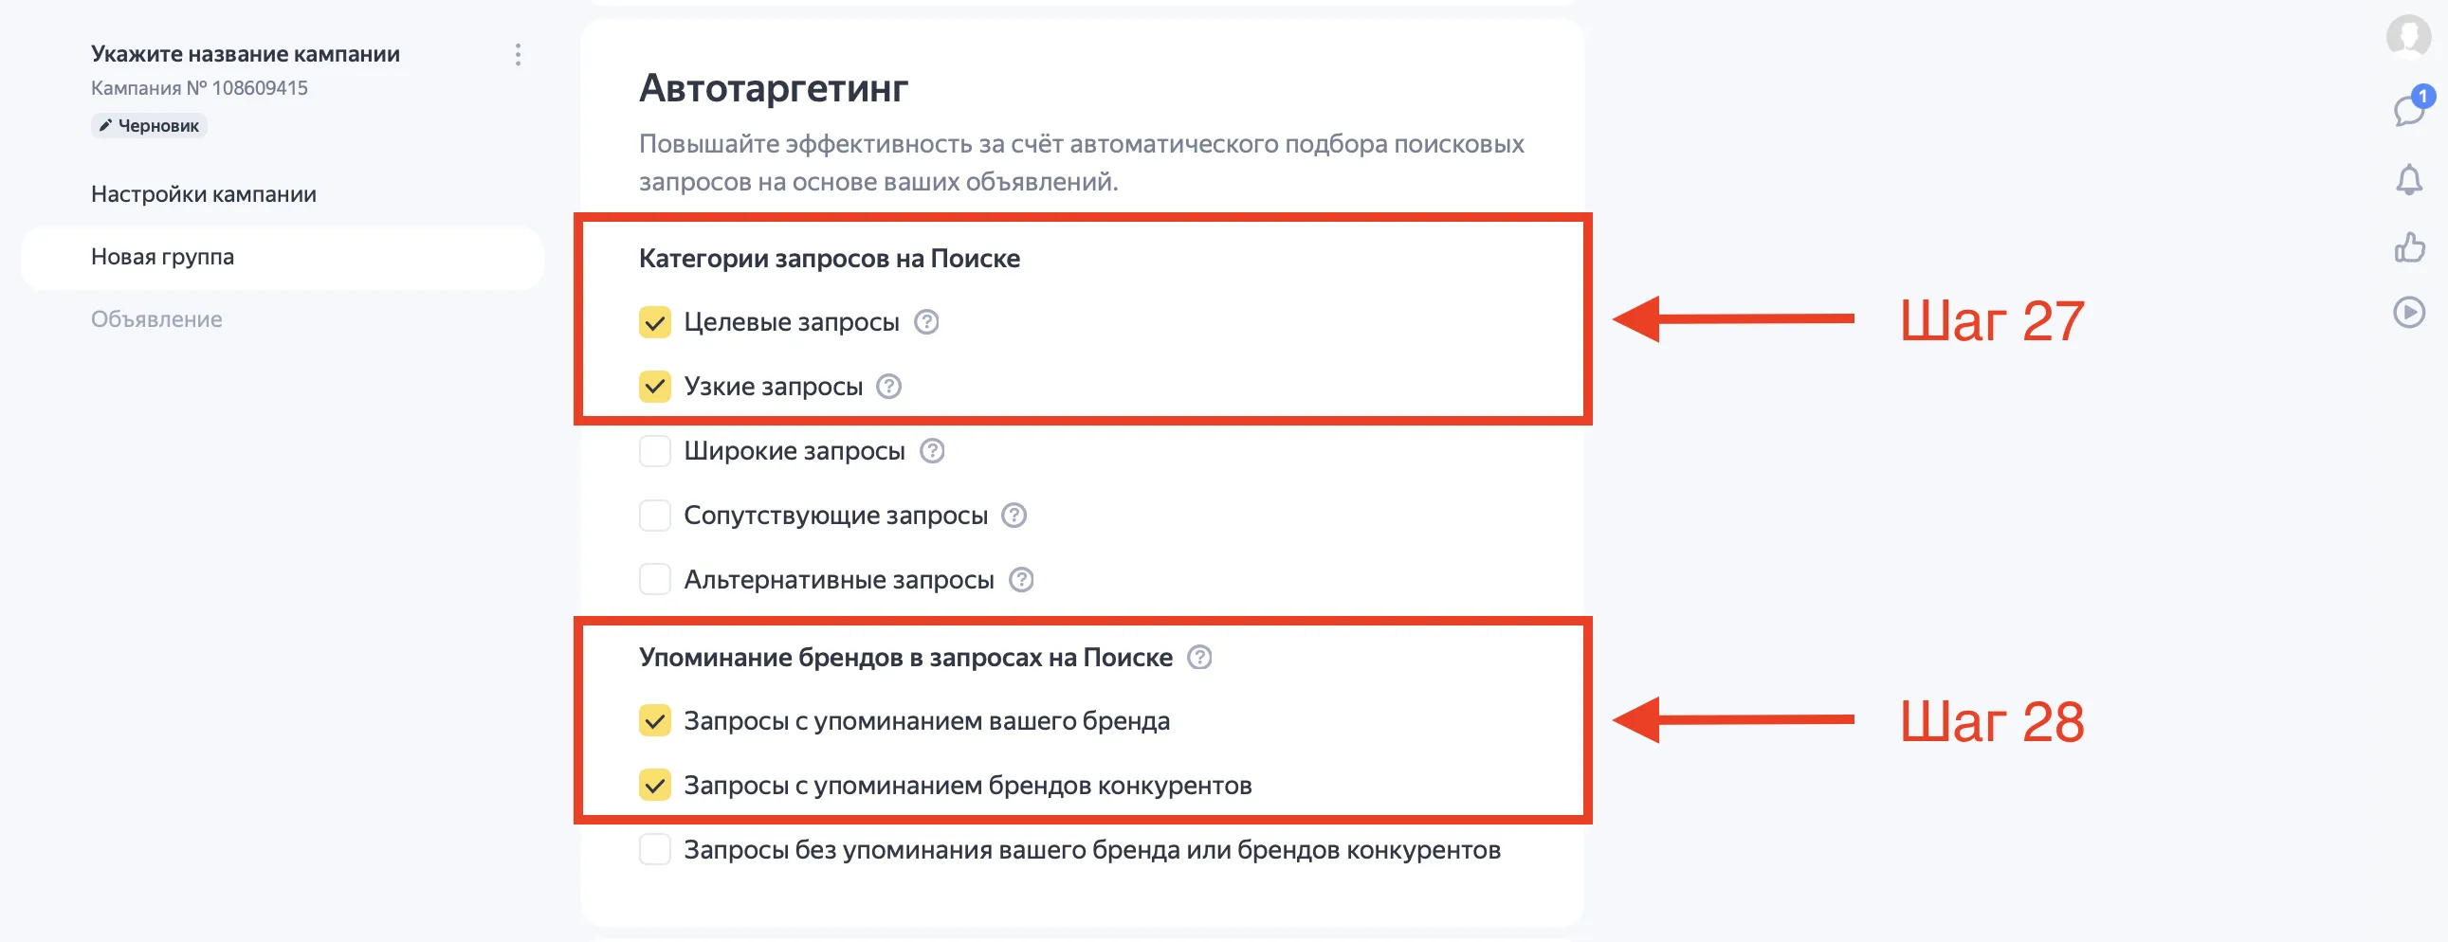
Task: Click Укажите название кампании to rename campaign
Action: coord(246,54)
